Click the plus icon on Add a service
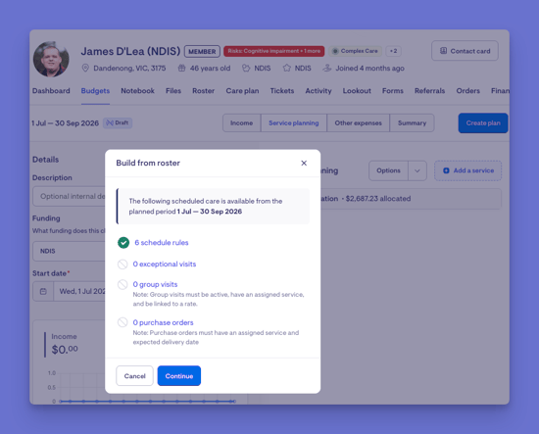The width and height of the screenshot is (539, 434). pos(446,170)
